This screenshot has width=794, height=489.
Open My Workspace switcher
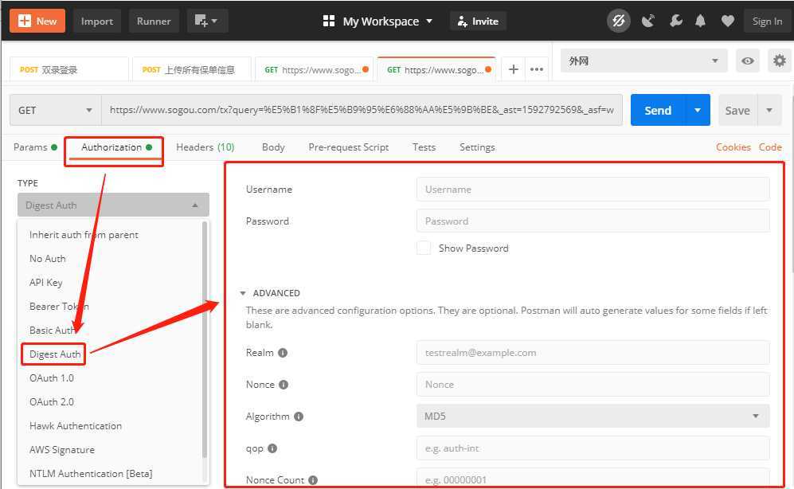pos(377,22)
